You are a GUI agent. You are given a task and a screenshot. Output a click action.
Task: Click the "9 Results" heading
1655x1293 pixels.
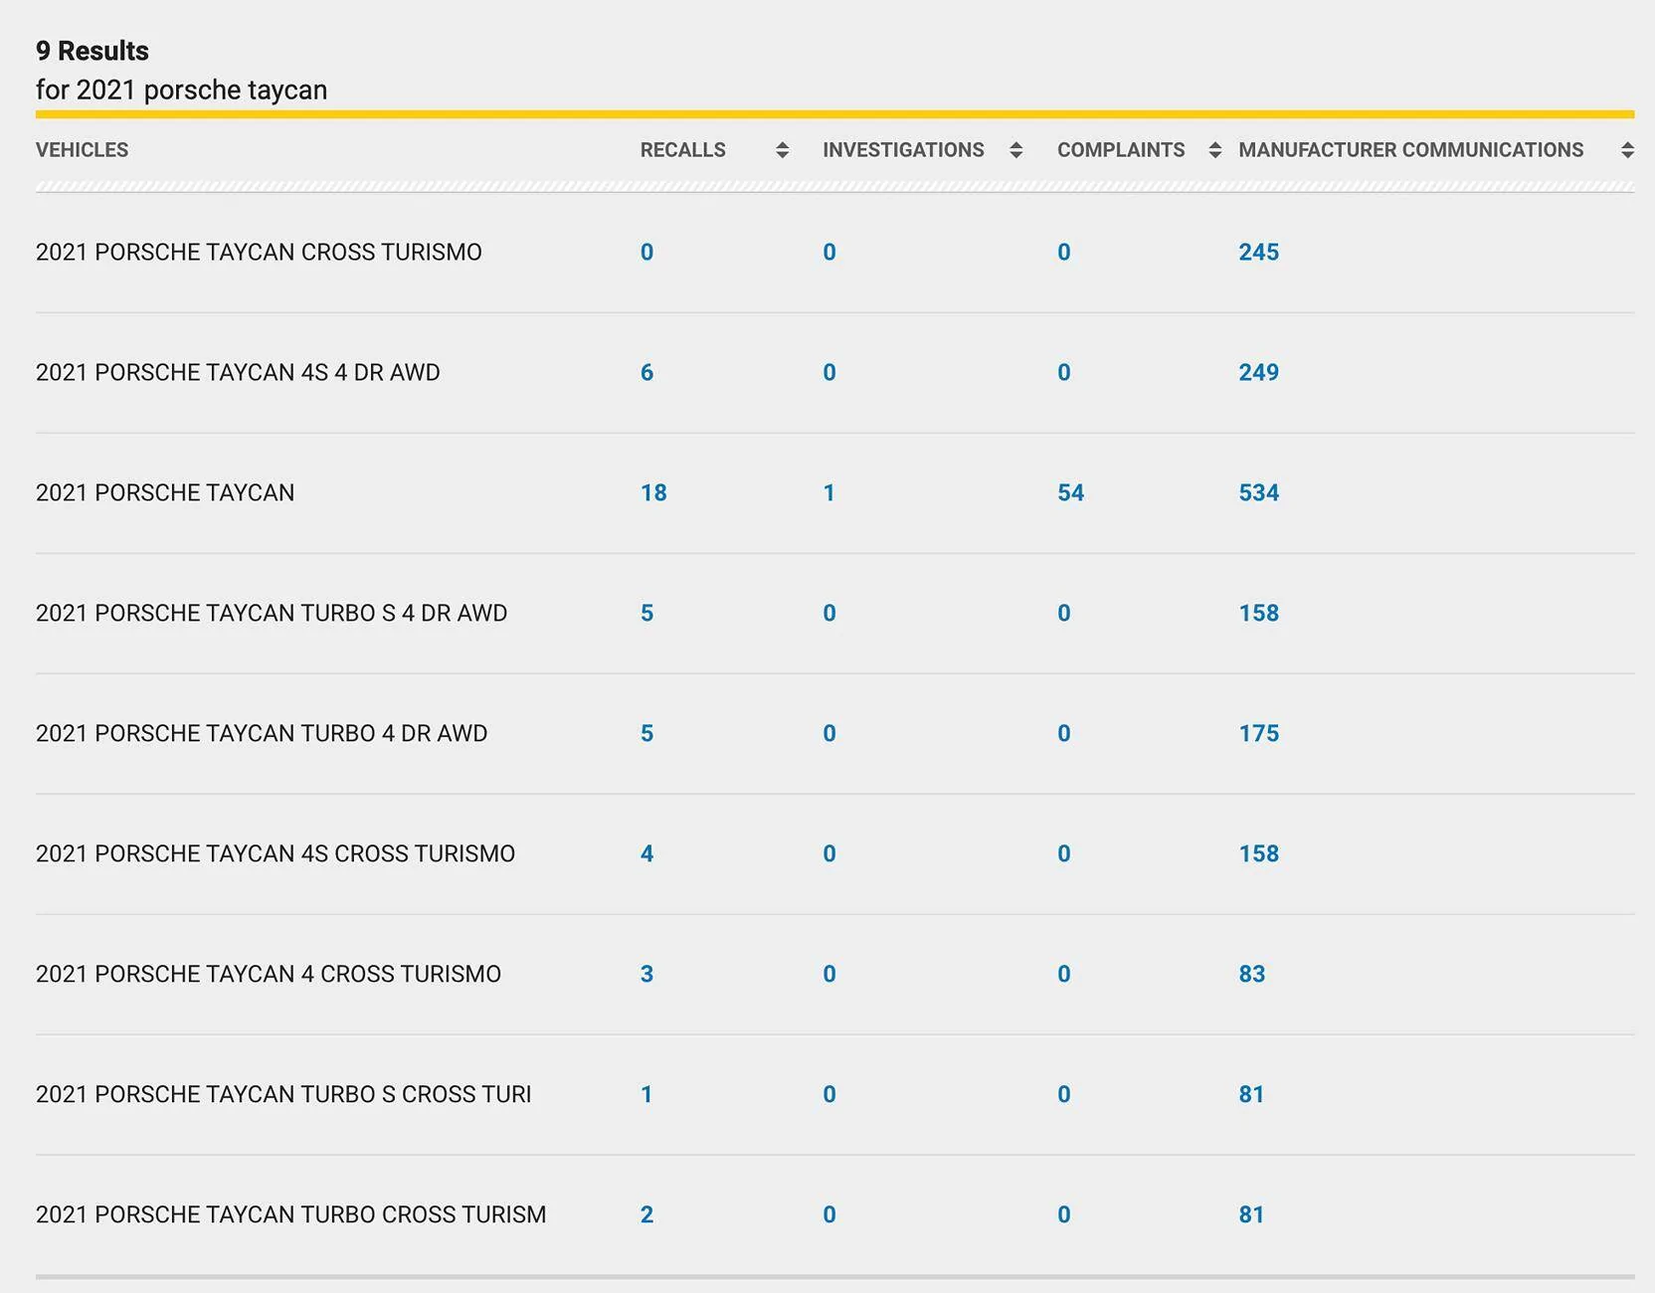pyautogui.click(x=92, y=51)
